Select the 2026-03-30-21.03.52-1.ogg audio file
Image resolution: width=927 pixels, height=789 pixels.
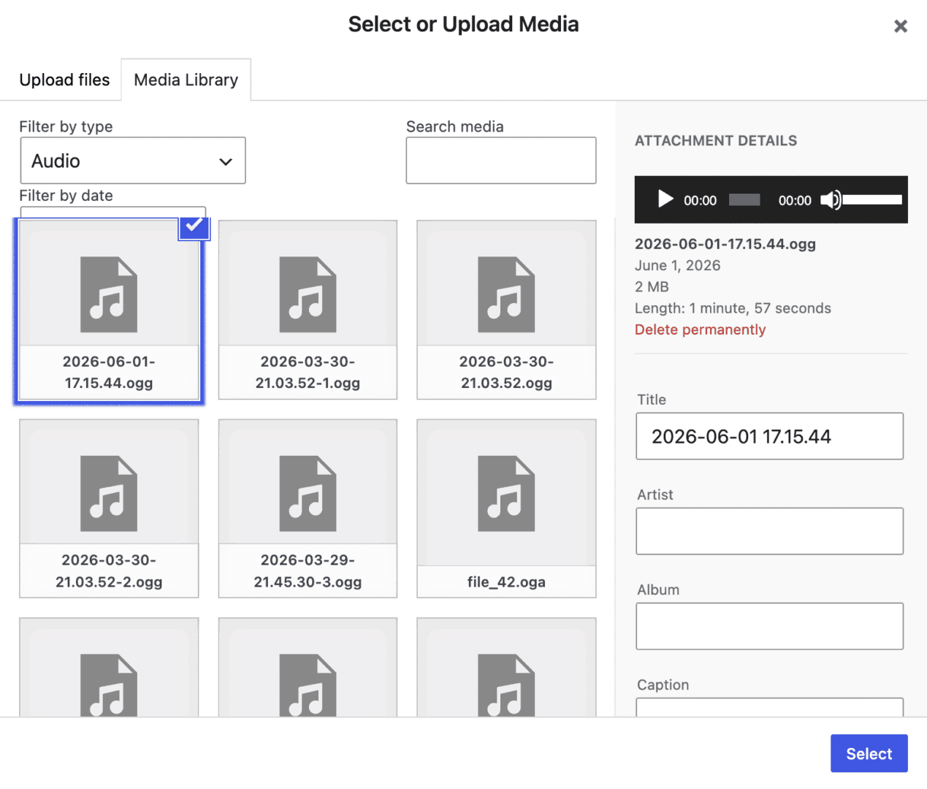pyautogui.click(x=308, y=310)
